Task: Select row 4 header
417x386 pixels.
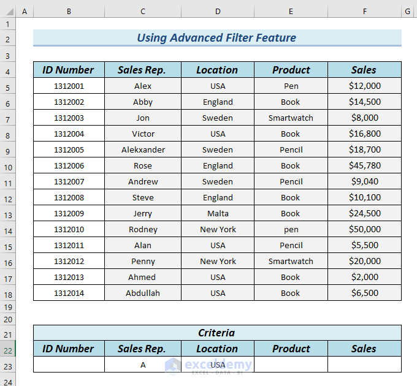Action: click(x=7, y=71)
